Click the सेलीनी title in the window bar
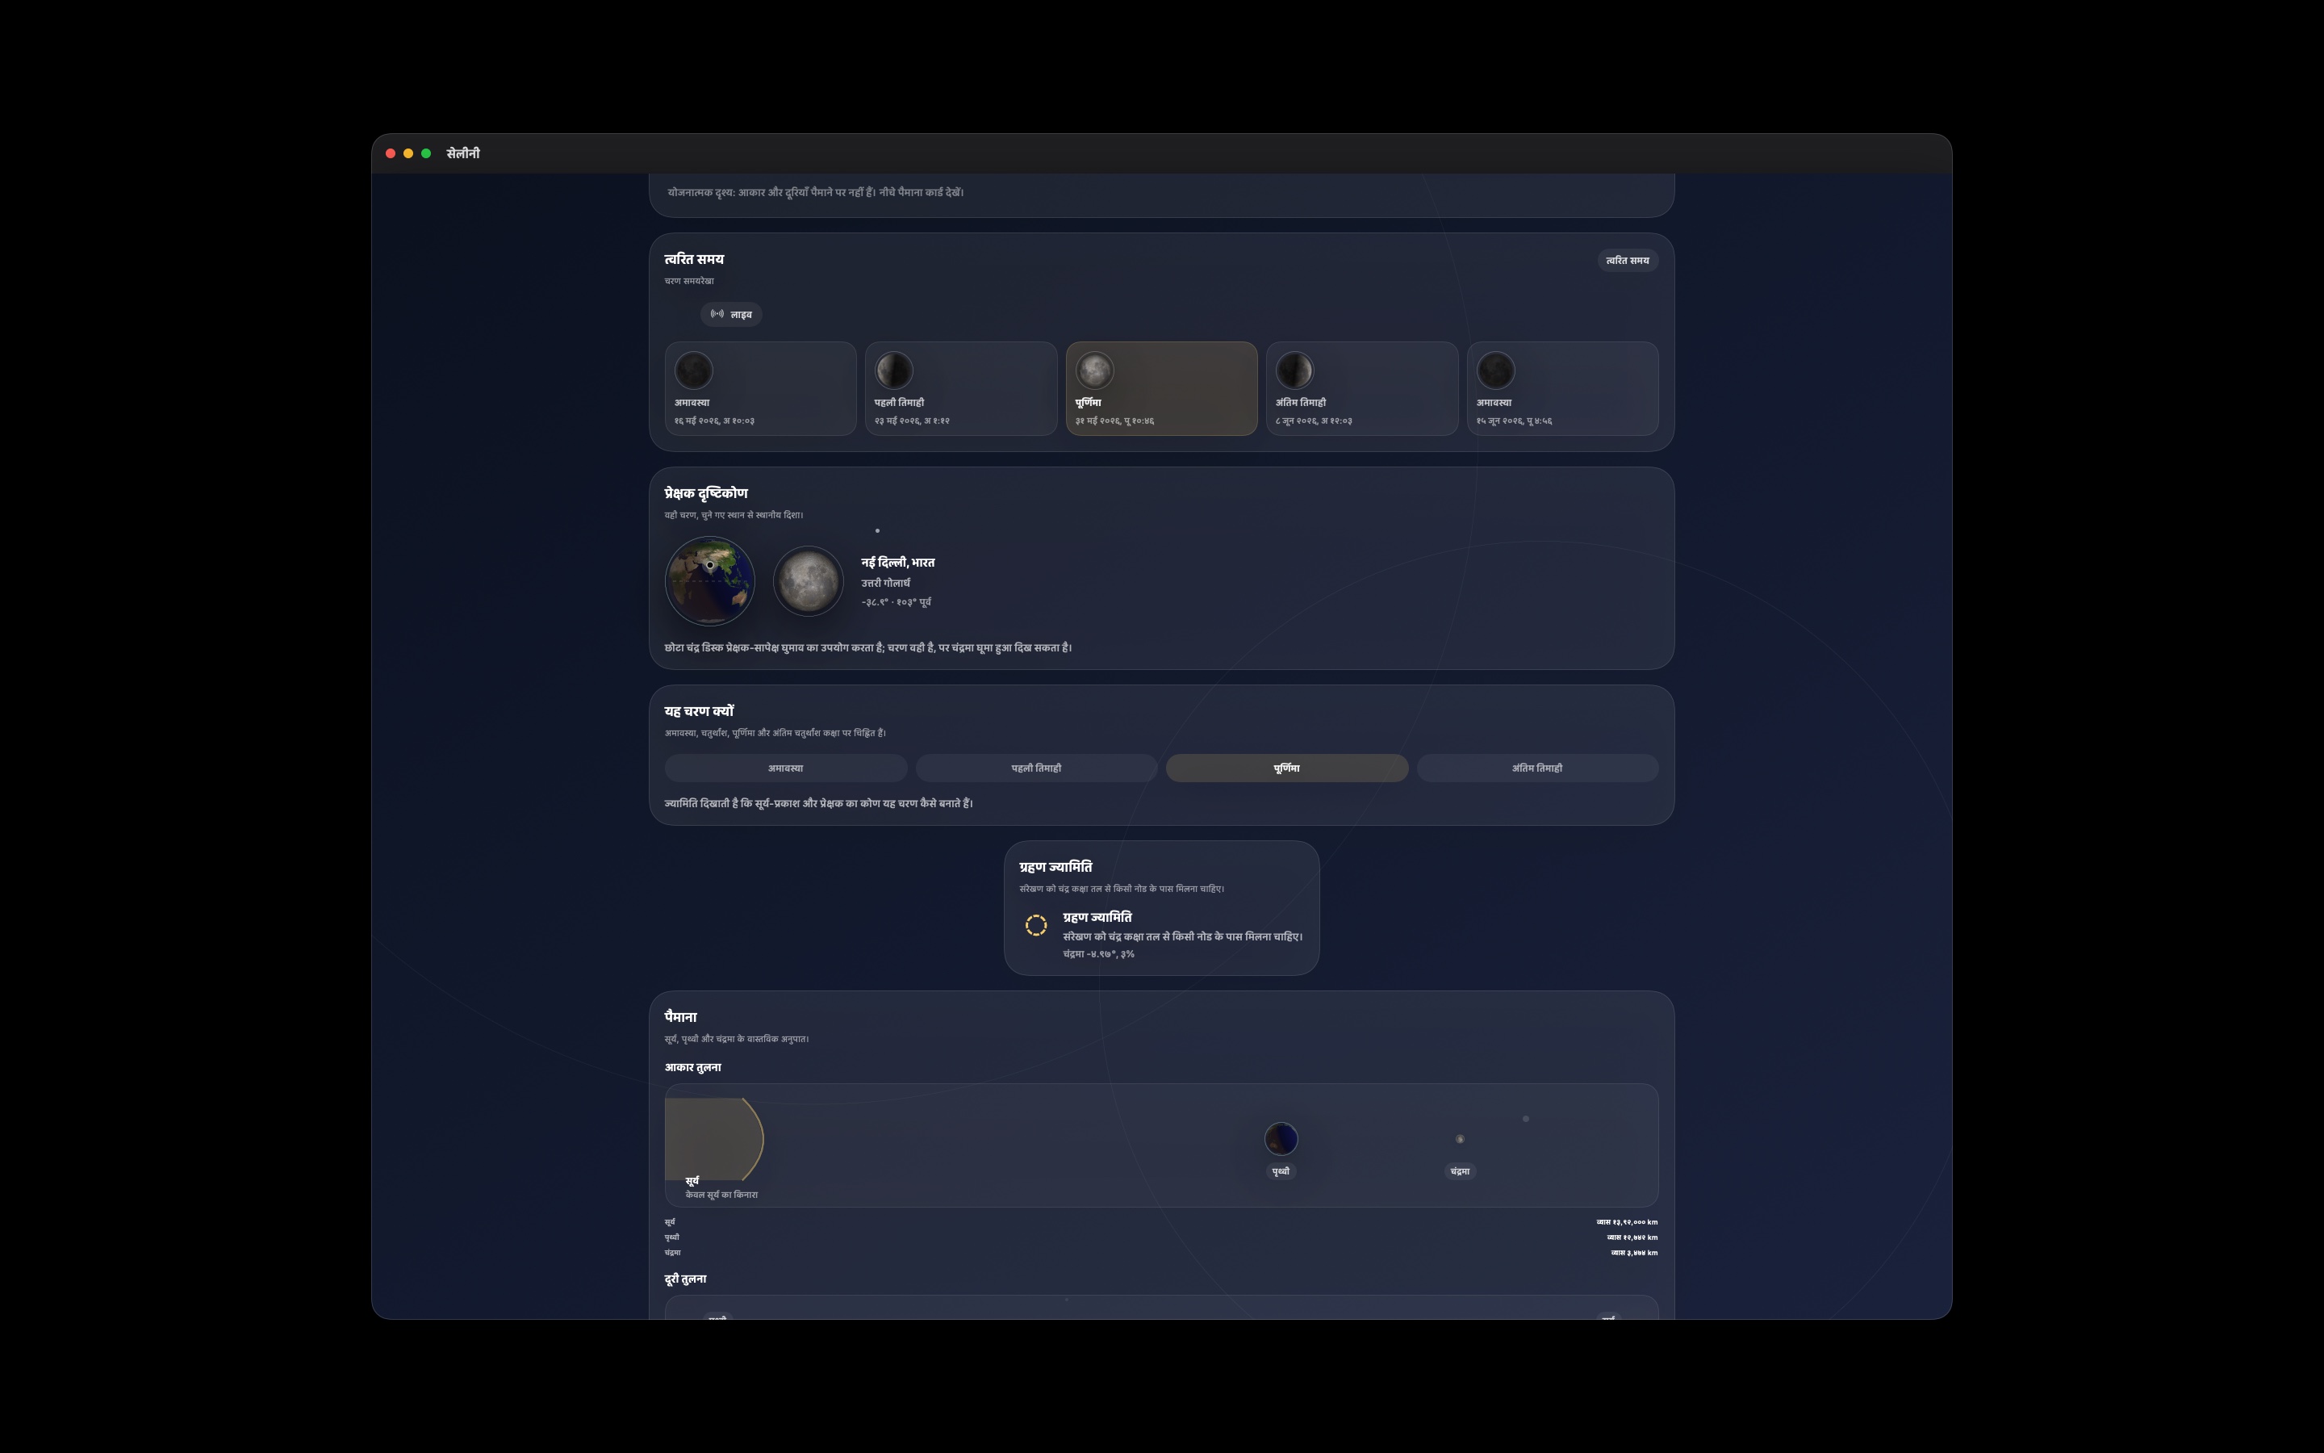Screen dimensions: 2324x1453 pos(463,153)
